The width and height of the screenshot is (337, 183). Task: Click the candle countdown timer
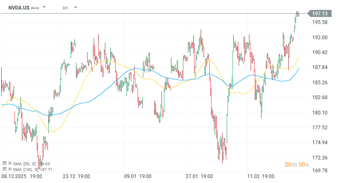[x=297, y=164]
